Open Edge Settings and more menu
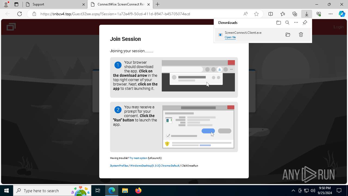 (331, 14)
